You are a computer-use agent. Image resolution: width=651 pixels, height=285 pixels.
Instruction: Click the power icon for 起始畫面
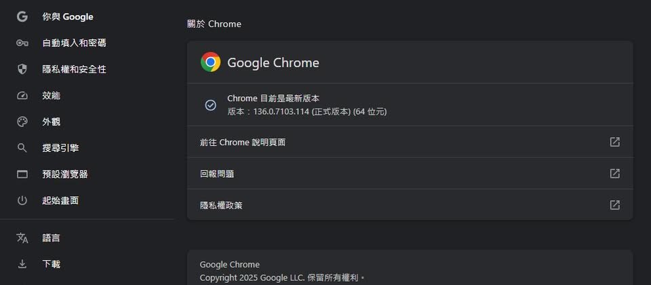tap(22, 201)
